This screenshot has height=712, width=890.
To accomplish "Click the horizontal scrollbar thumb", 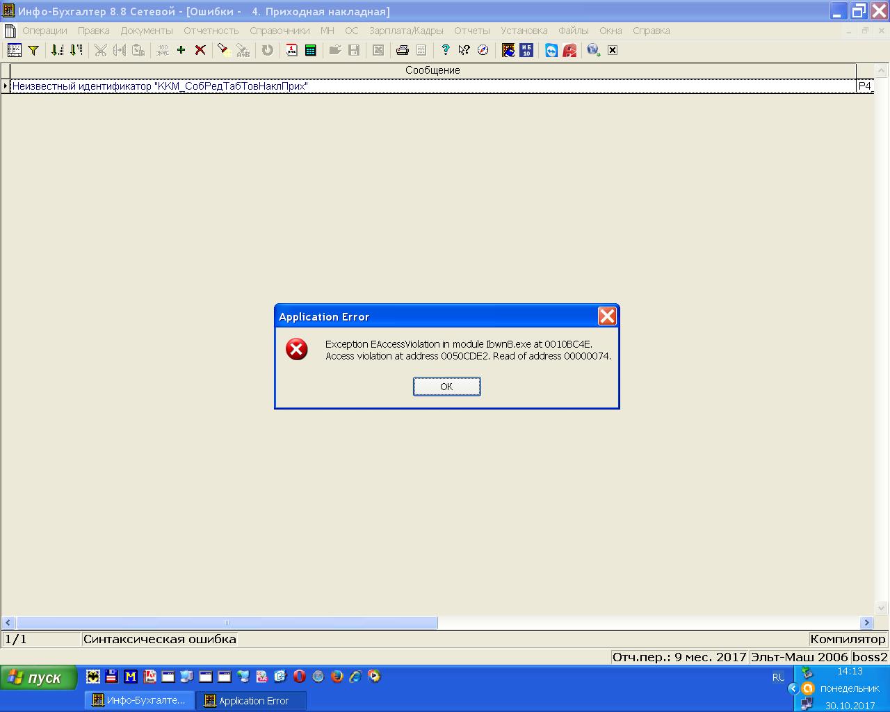I will pyautogui.click(x=227, y=623).
